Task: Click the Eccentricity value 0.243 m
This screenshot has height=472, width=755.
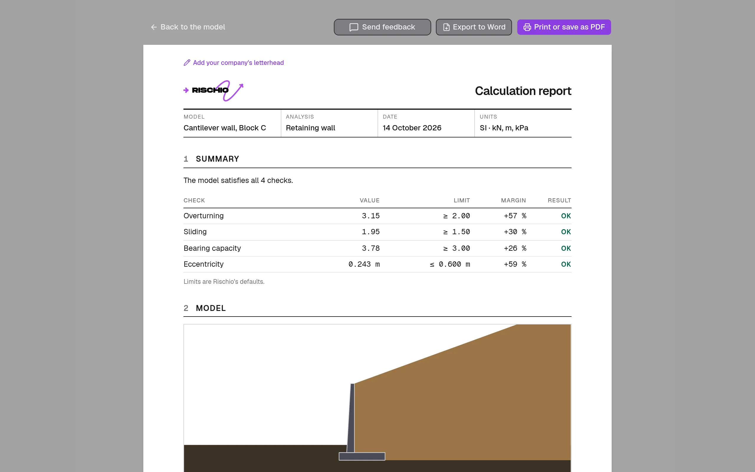Action: 364,264
